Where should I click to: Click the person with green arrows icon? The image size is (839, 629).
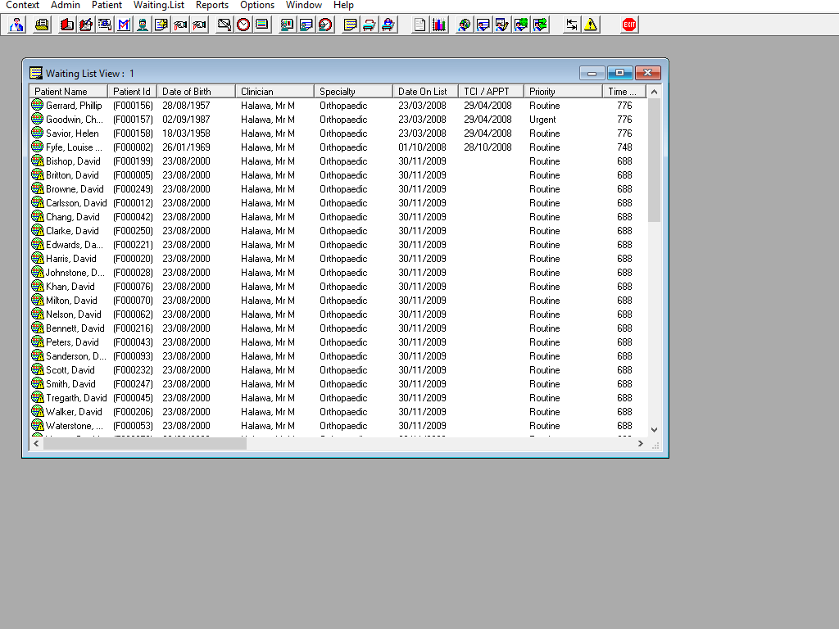(x=541, y=25)
